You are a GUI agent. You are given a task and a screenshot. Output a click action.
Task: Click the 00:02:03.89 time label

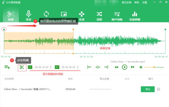[x=86, y=57]
